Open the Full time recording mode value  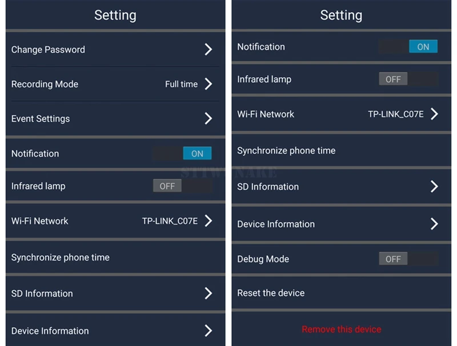181,84
